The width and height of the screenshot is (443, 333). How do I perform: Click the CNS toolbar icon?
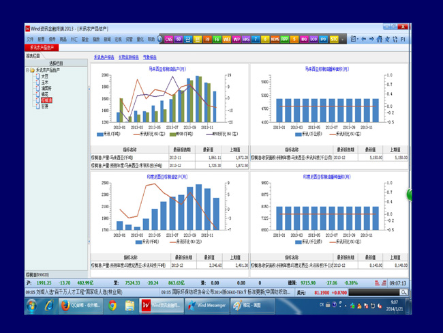[x=169, y=40]
